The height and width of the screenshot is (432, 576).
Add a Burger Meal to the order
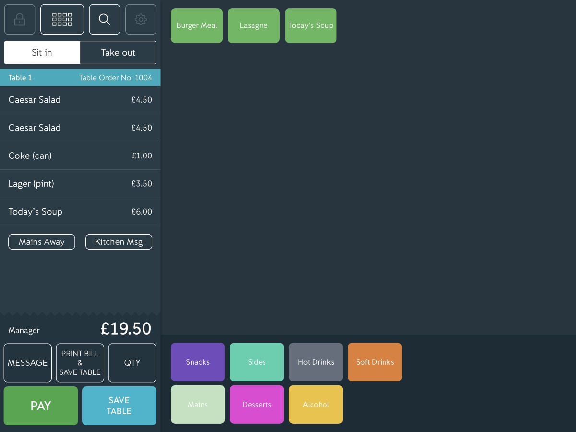point(197,25)
